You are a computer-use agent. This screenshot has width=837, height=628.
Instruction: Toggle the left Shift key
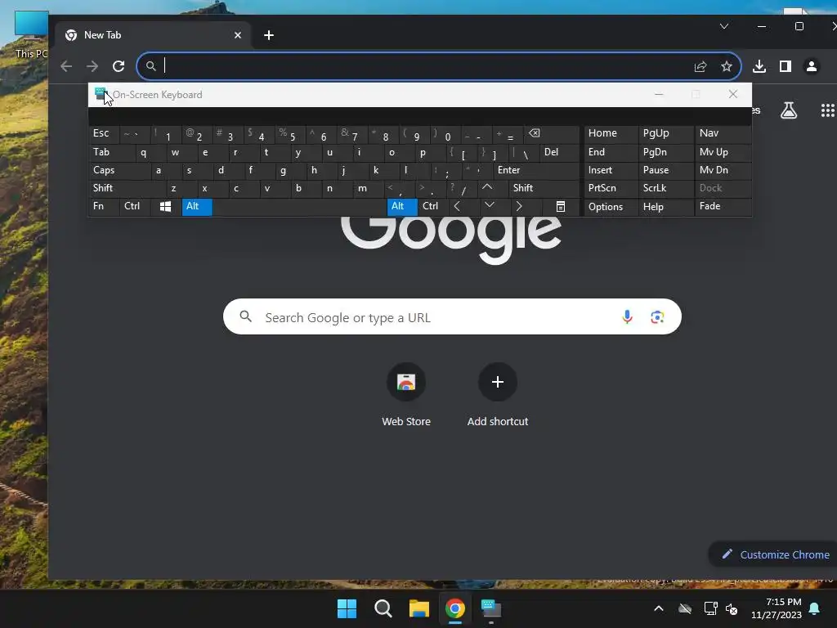pyautogui.click(x=127, y=188)
